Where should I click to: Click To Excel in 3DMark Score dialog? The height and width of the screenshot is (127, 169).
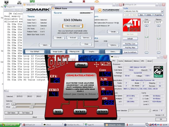tap(73, 38)
